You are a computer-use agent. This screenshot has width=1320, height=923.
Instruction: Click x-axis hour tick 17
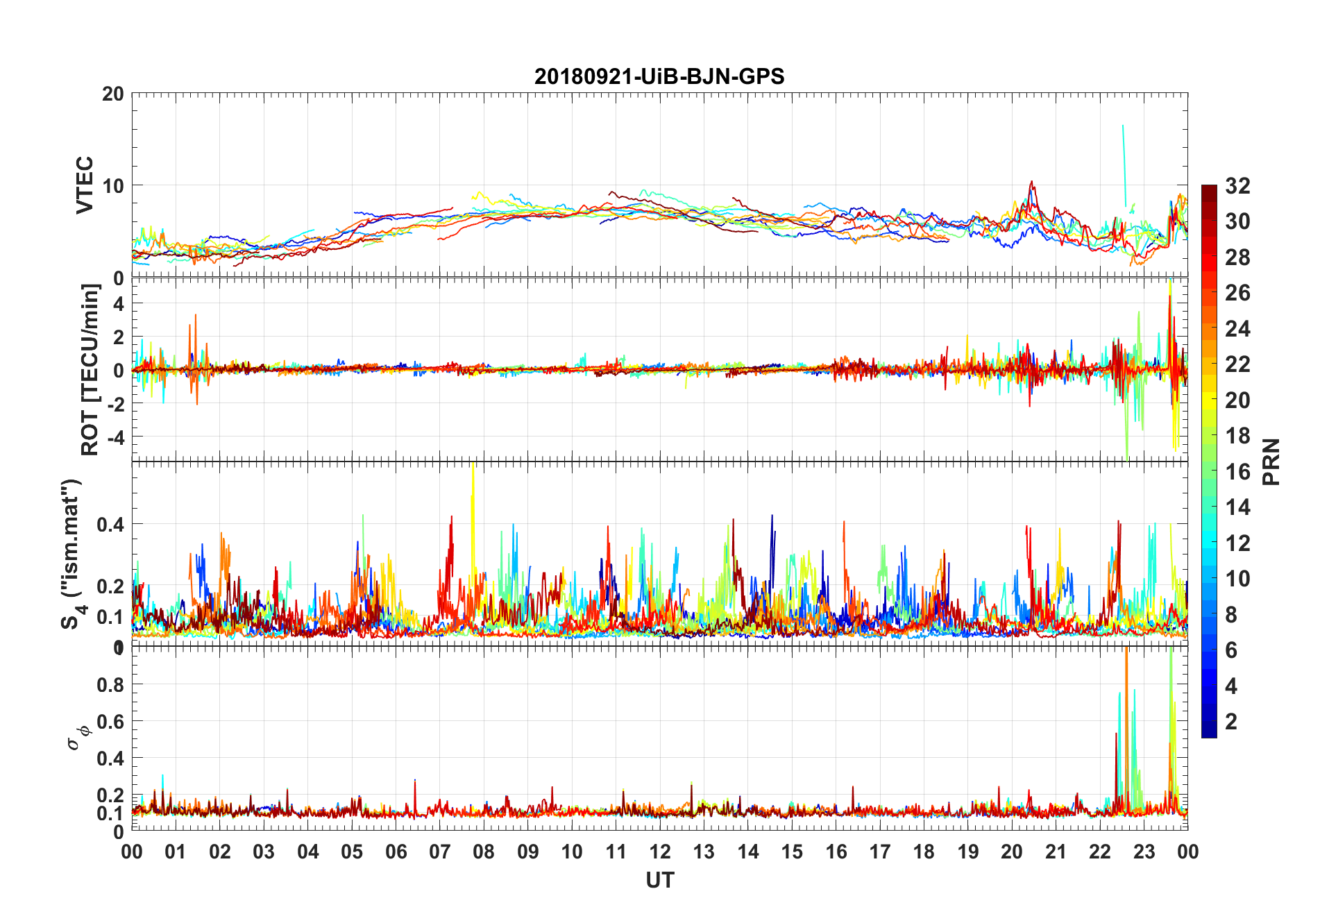coord(880,852)
